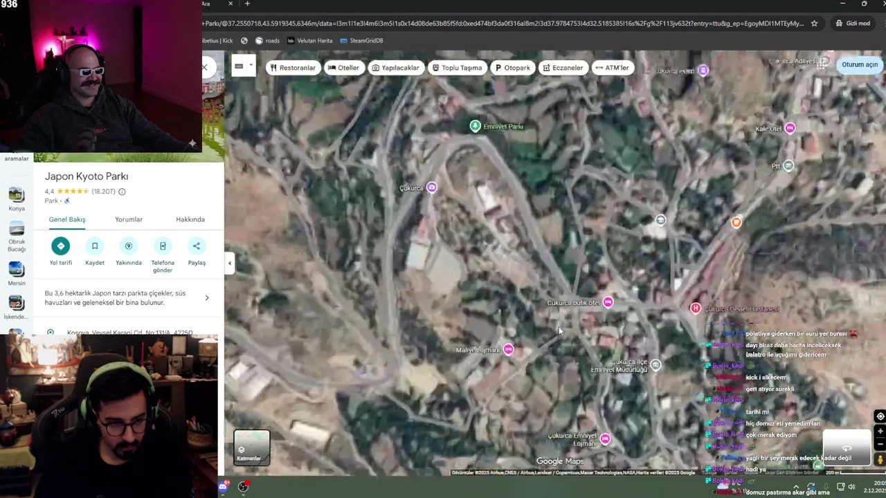This screenshot has width=886, height=498.
Task: Click the Street View pegman icon
Action: 880,459
